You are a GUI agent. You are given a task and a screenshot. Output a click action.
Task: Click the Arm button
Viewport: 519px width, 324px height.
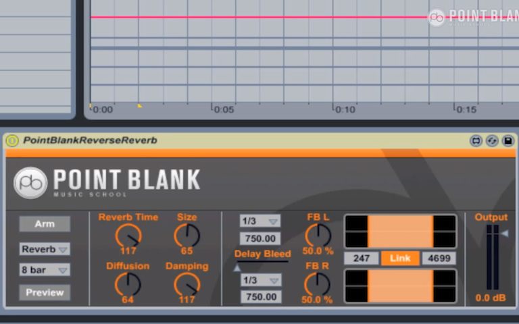pos(45,224)
